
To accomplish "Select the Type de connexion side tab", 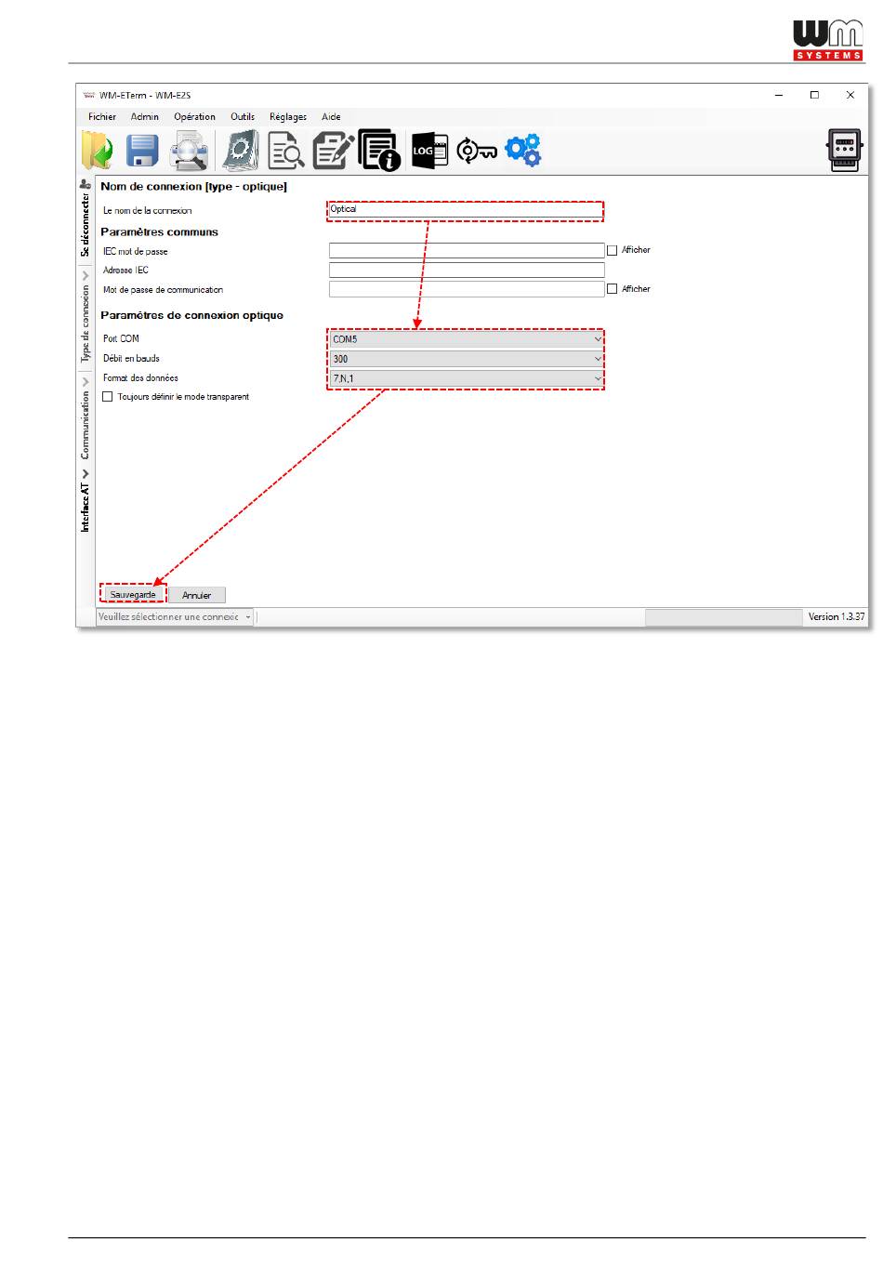I will point(86,324).
